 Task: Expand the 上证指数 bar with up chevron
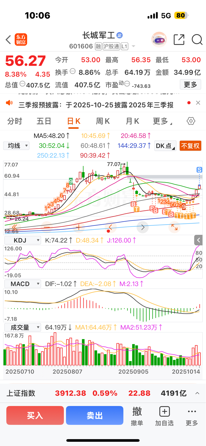coord(197,393)
